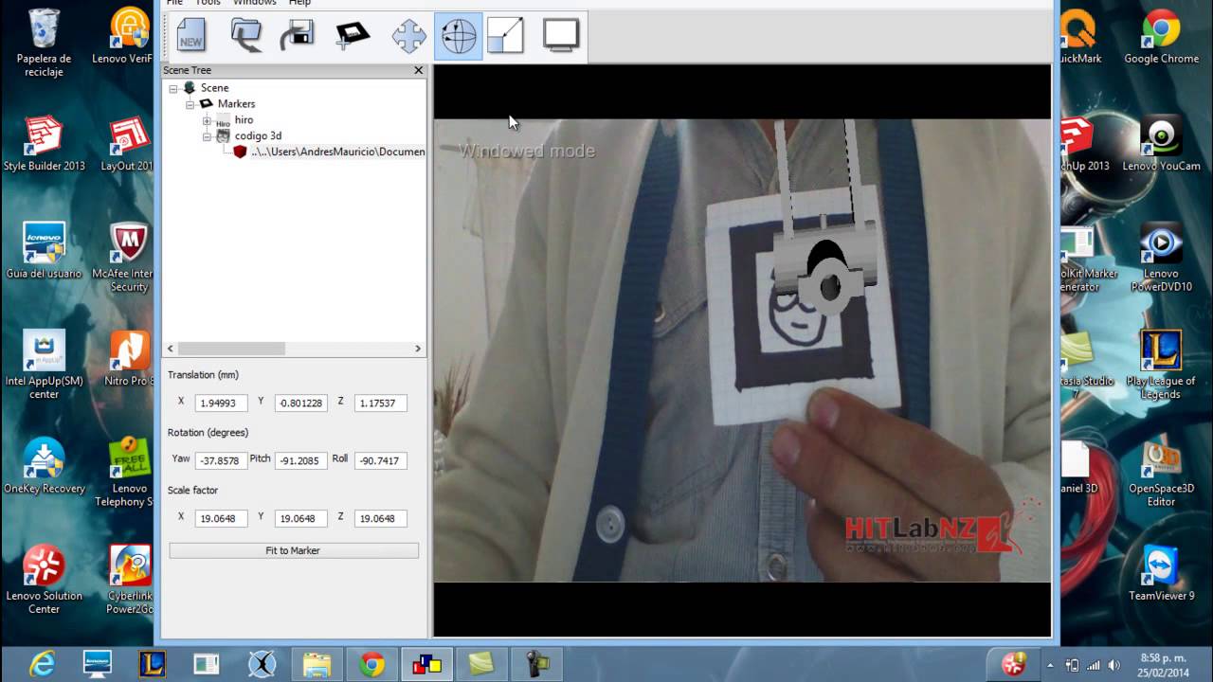Viewport: 1213px width, 682px height.
Task: Click the McAfee Internet Security desktop icon
Action: click(x=129, y=259)
